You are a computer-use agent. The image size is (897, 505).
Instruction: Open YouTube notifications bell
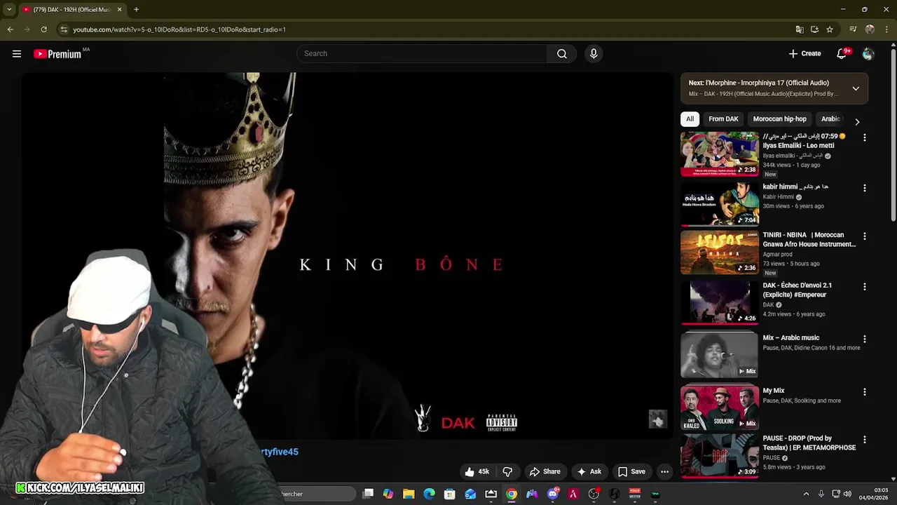pyautogui.click(x=842, y=53)
